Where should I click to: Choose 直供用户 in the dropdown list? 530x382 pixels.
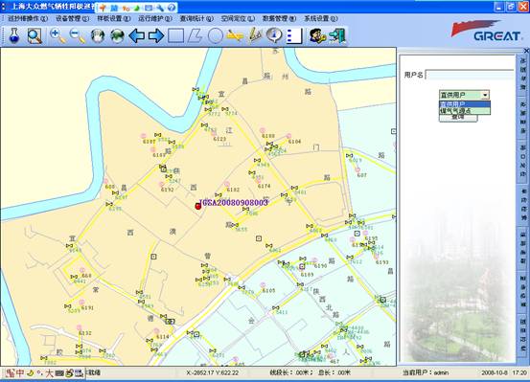coord(465,104)
